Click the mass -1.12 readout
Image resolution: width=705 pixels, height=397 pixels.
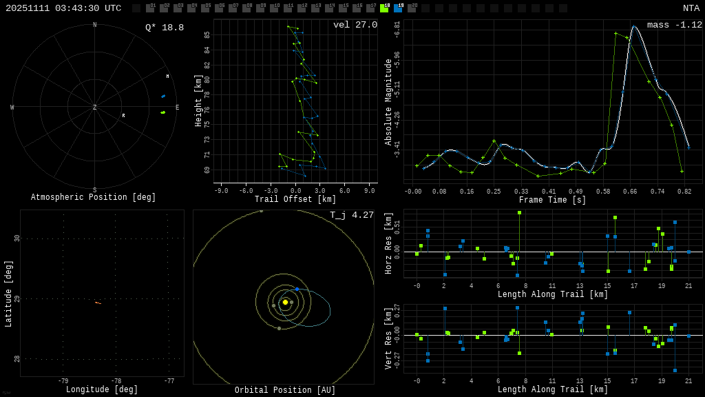[674, 26]
